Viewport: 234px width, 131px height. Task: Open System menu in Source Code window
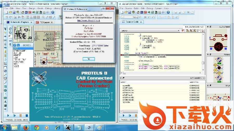[158, 8]
